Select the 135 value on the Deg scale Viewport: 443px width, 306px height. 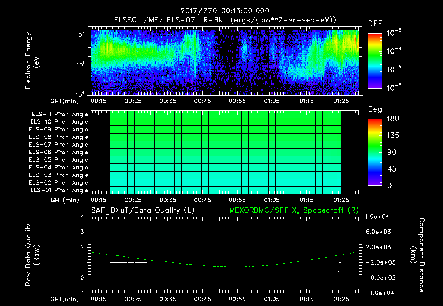[x=393, y=135]
